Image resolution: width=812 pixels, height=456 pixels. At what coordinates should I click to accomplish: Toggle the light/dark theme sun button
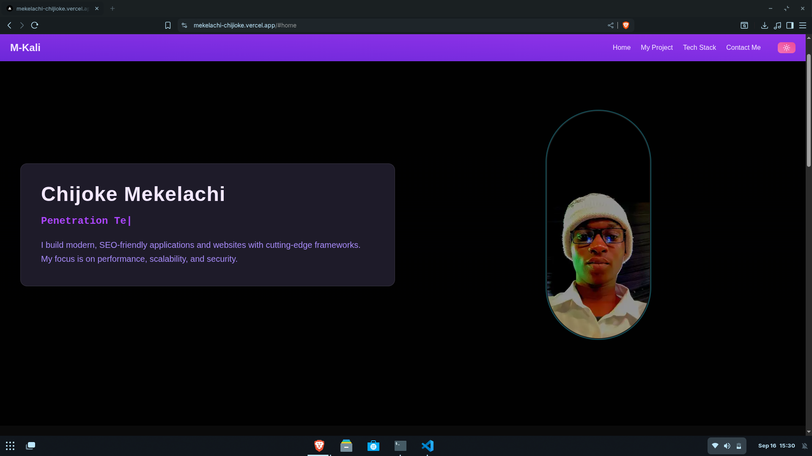pyautogui.click(x=786, y=48)
